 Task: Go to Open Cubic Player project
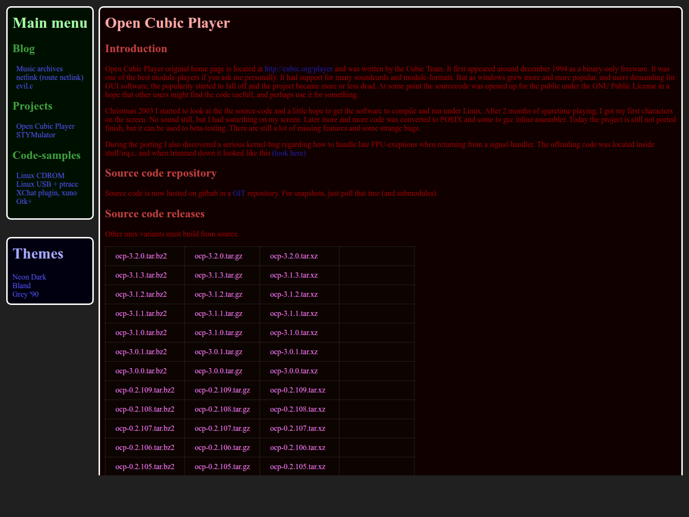(x=45, y=126)
